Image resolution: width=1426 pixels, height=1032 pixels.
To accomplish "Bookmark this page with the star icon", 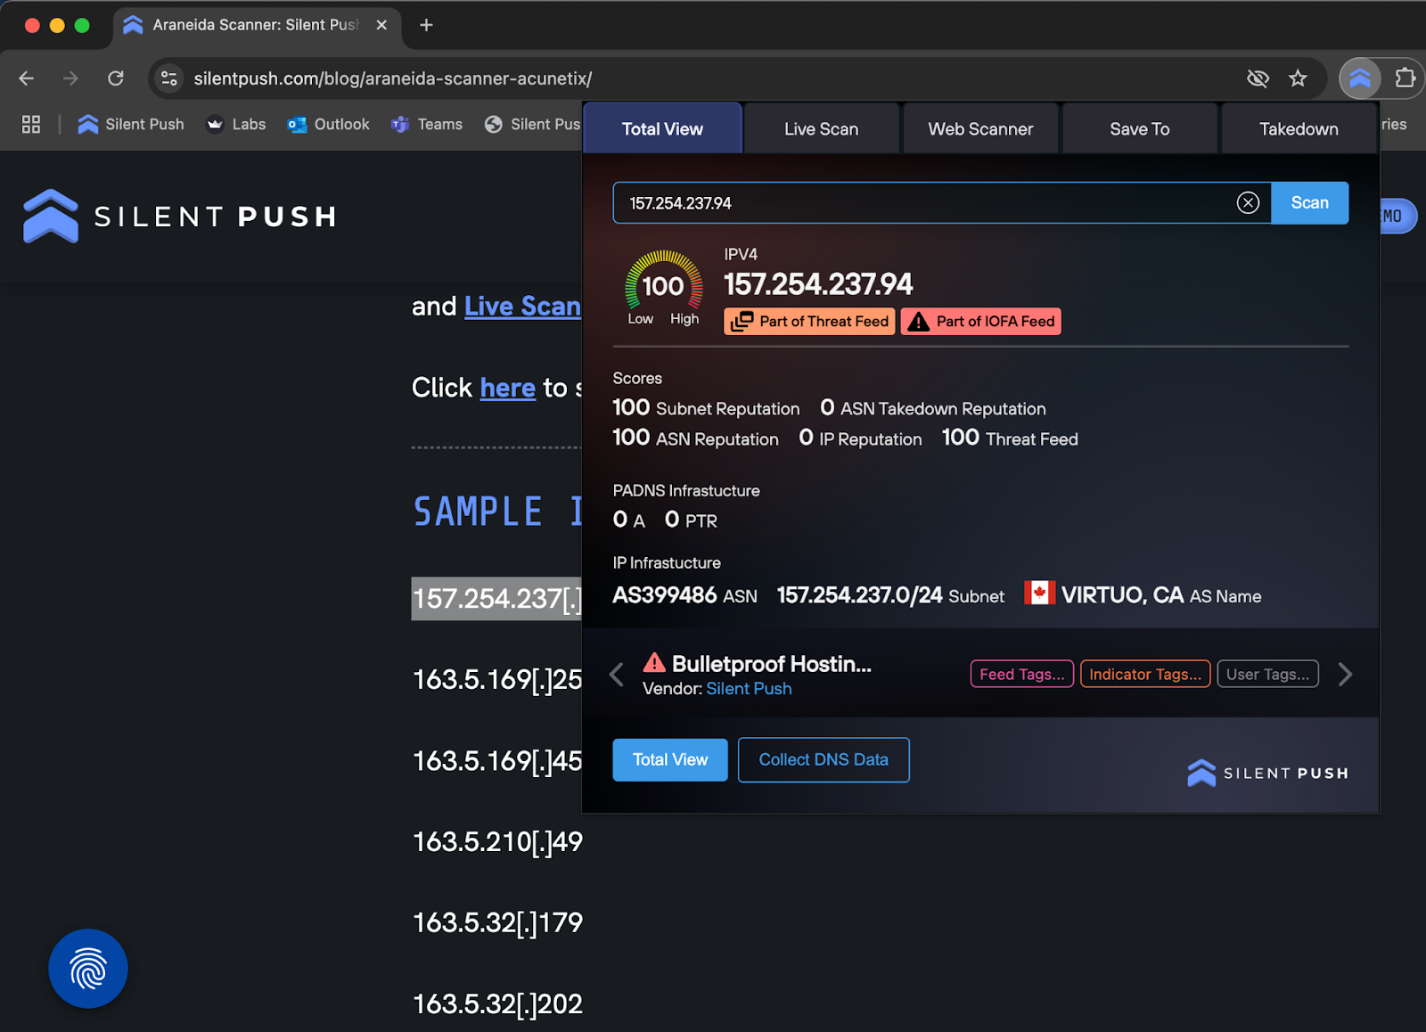I will pyautogui.click(x=1298, y=78).
